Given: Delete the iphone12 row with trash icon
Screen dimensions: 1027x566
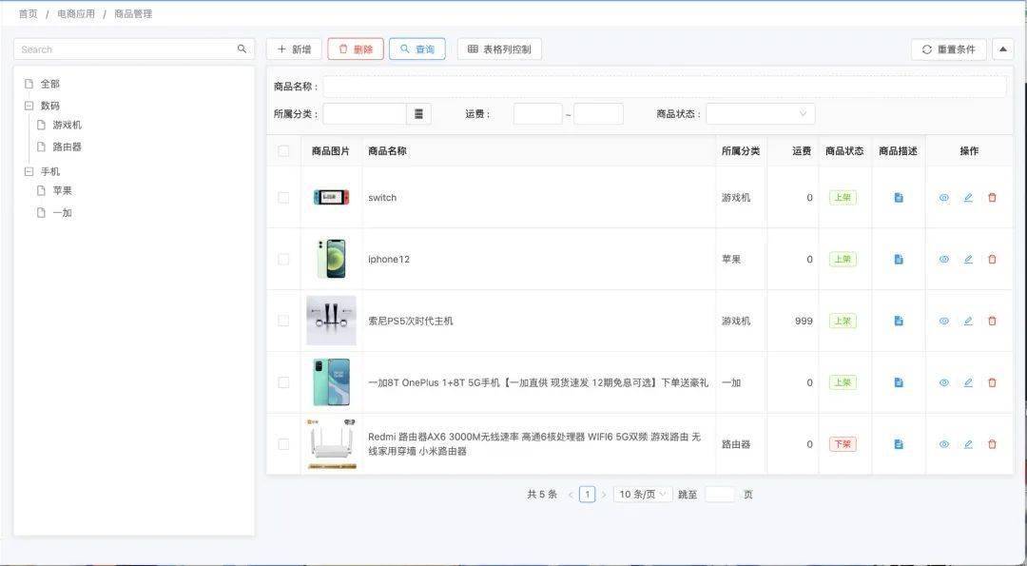Looking at the screenshot, I should point(992,259).
